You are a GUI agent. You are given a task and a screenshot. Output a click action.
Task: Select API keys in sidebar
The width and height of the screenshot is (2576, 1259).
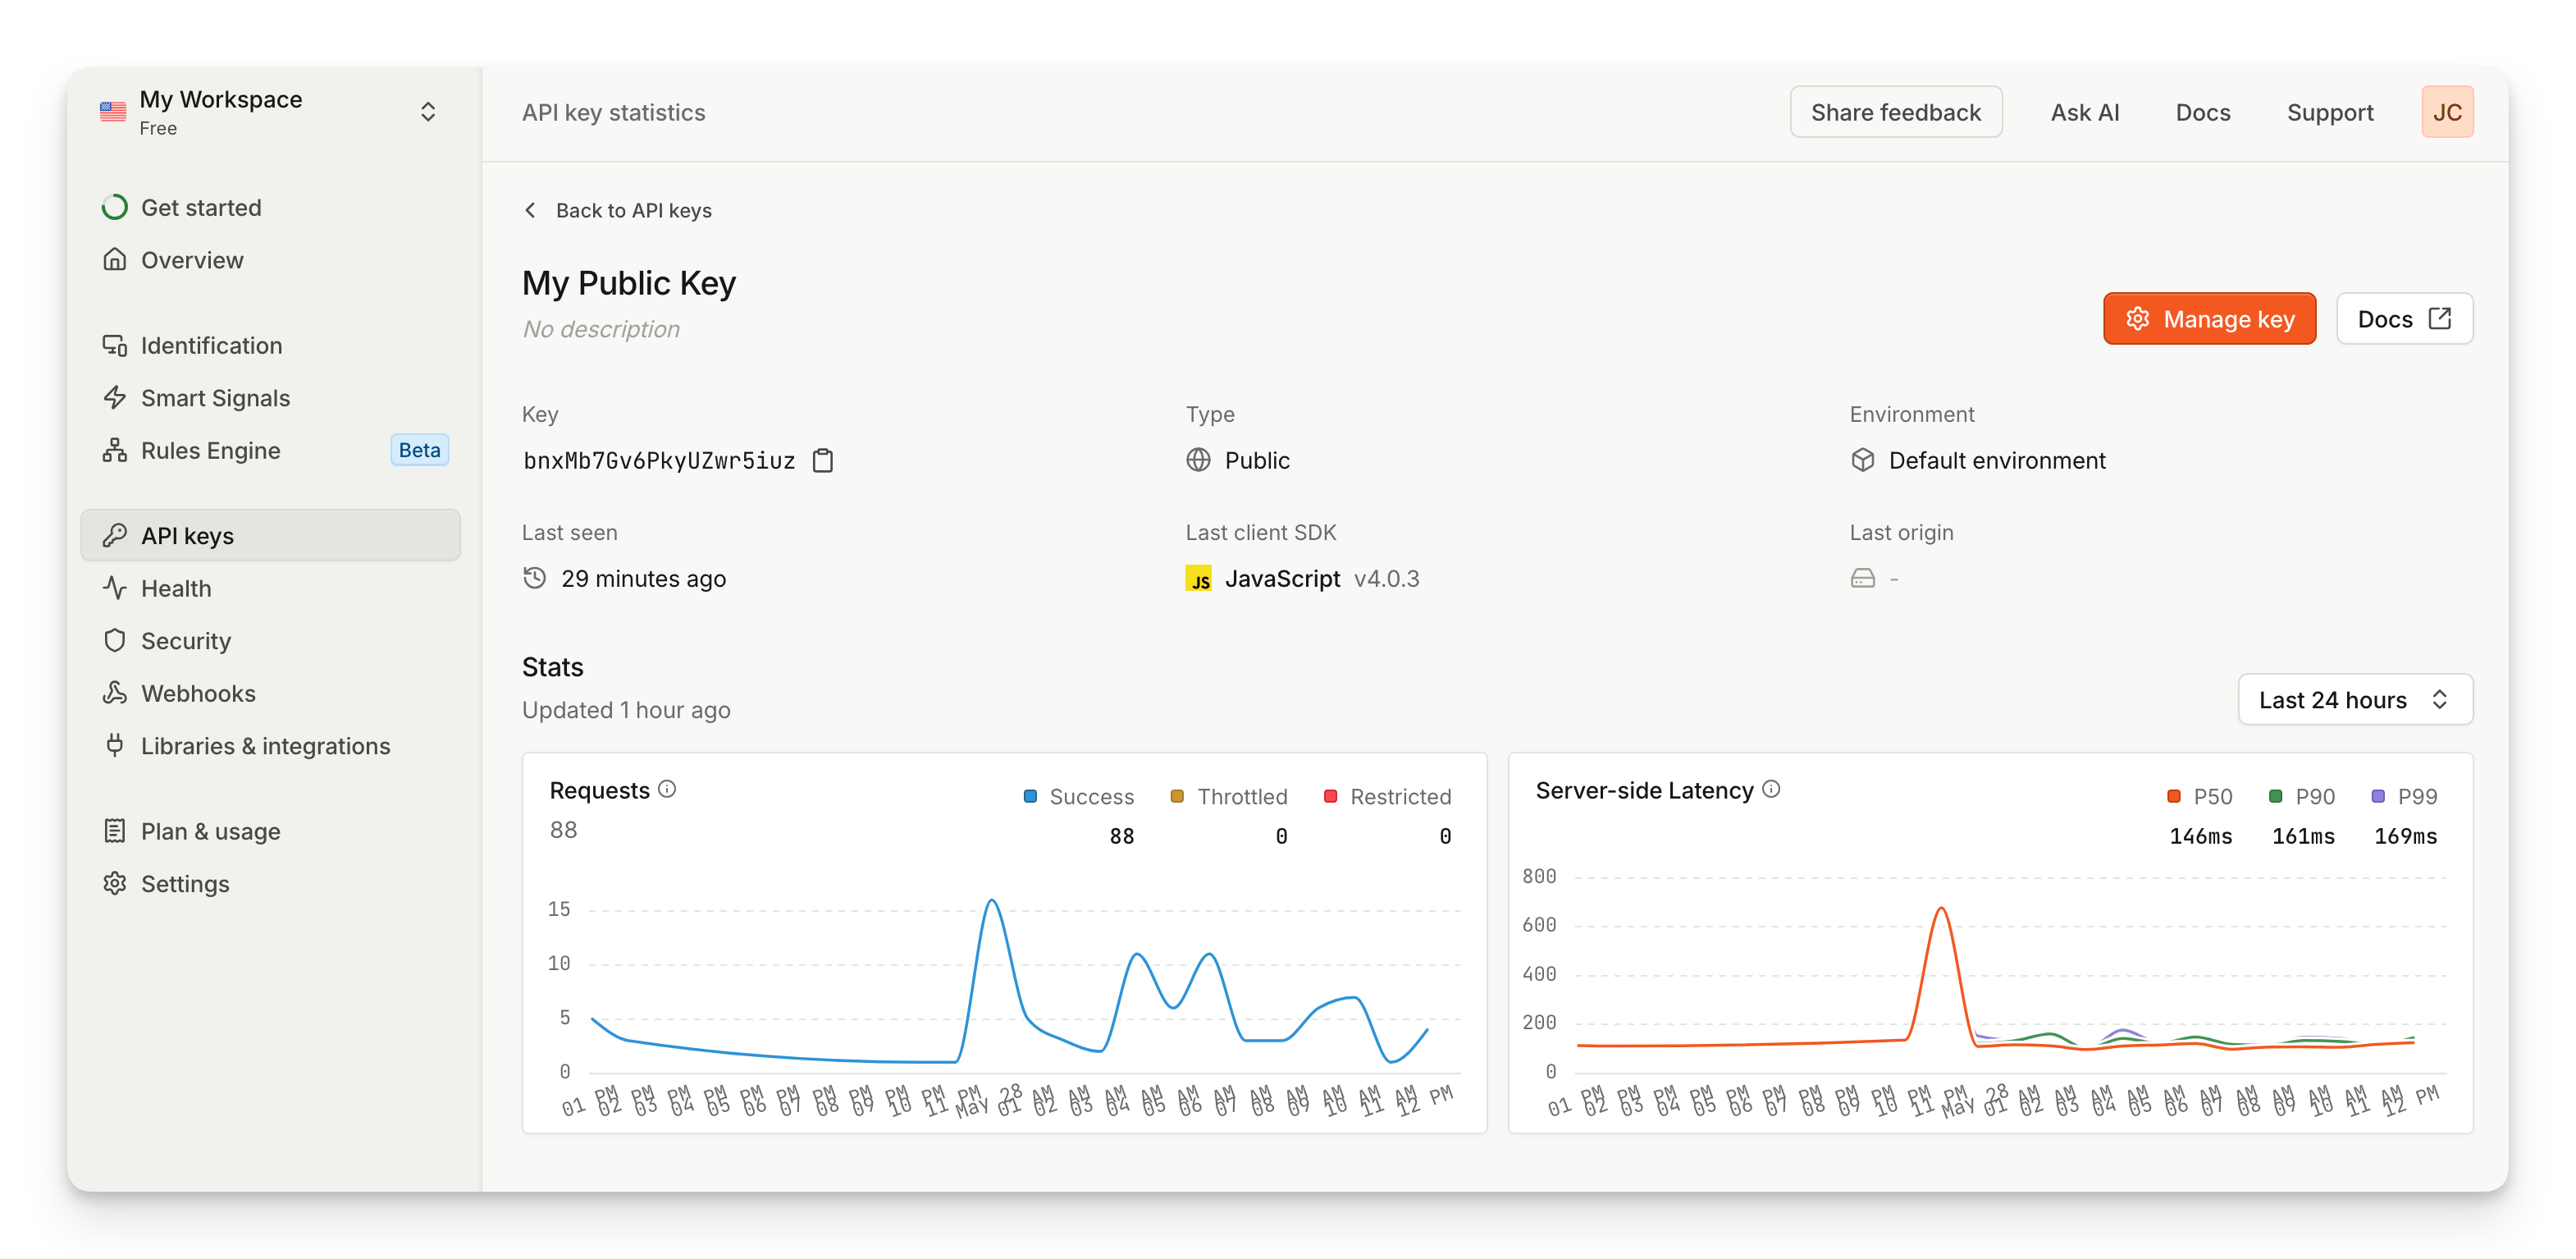click(x=270, y=535)
